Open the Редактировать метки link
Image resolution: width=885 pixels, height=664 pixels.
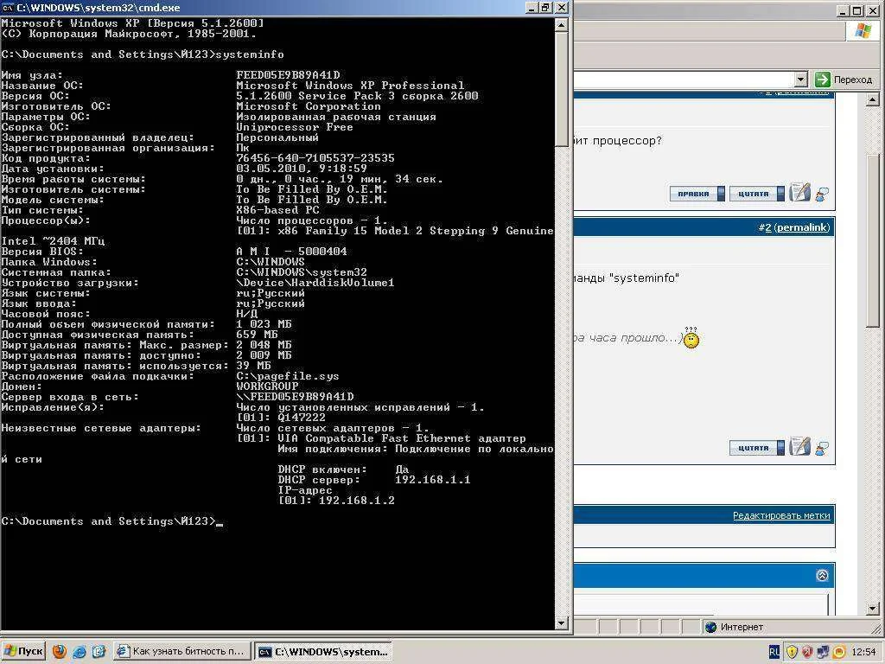781,515
